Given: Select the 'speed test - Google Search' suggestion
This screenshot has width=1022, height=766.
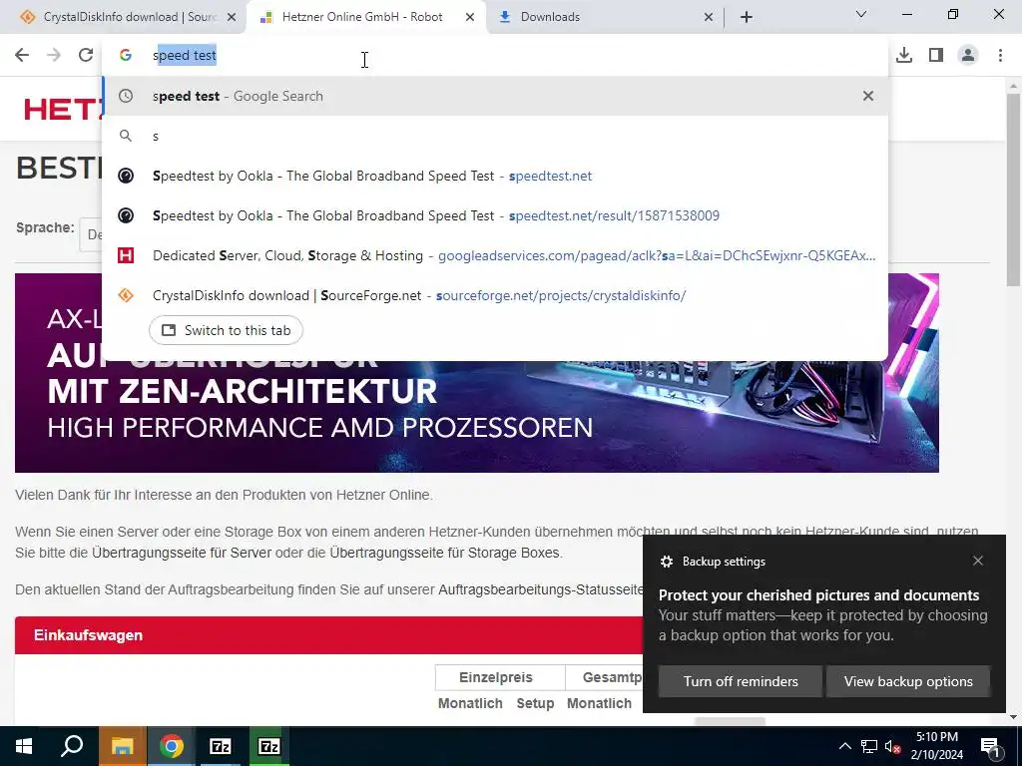Looking at the screenshot, I should 495,96.
